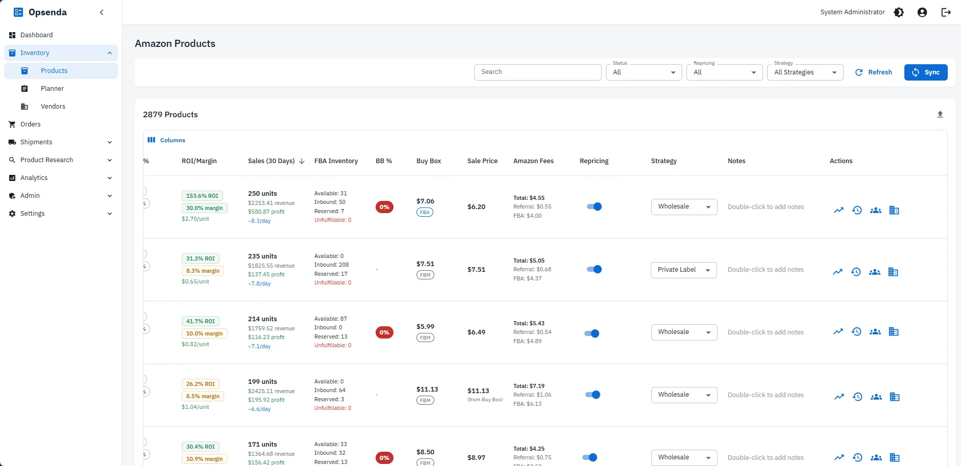Open Orders from the sidebar
Screen dimensions: 961x466
[x=61, y=124]
